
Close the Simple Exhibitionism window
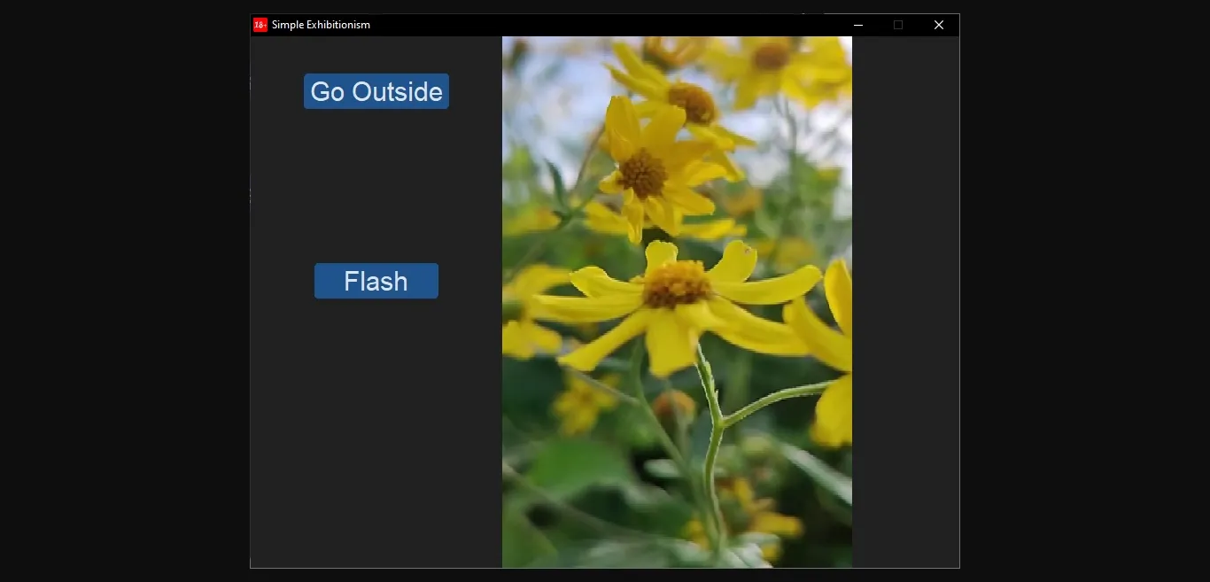[939, 25]
